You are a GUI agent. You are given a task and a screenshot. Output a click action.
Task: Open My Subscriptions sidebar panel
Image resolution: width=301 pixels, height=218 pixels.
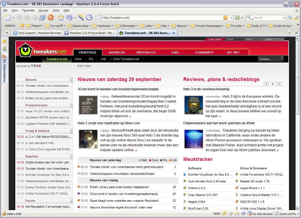(5, 68)
